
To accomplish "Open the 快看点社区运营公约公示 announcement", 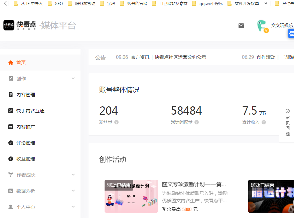I will click(181, 57).
